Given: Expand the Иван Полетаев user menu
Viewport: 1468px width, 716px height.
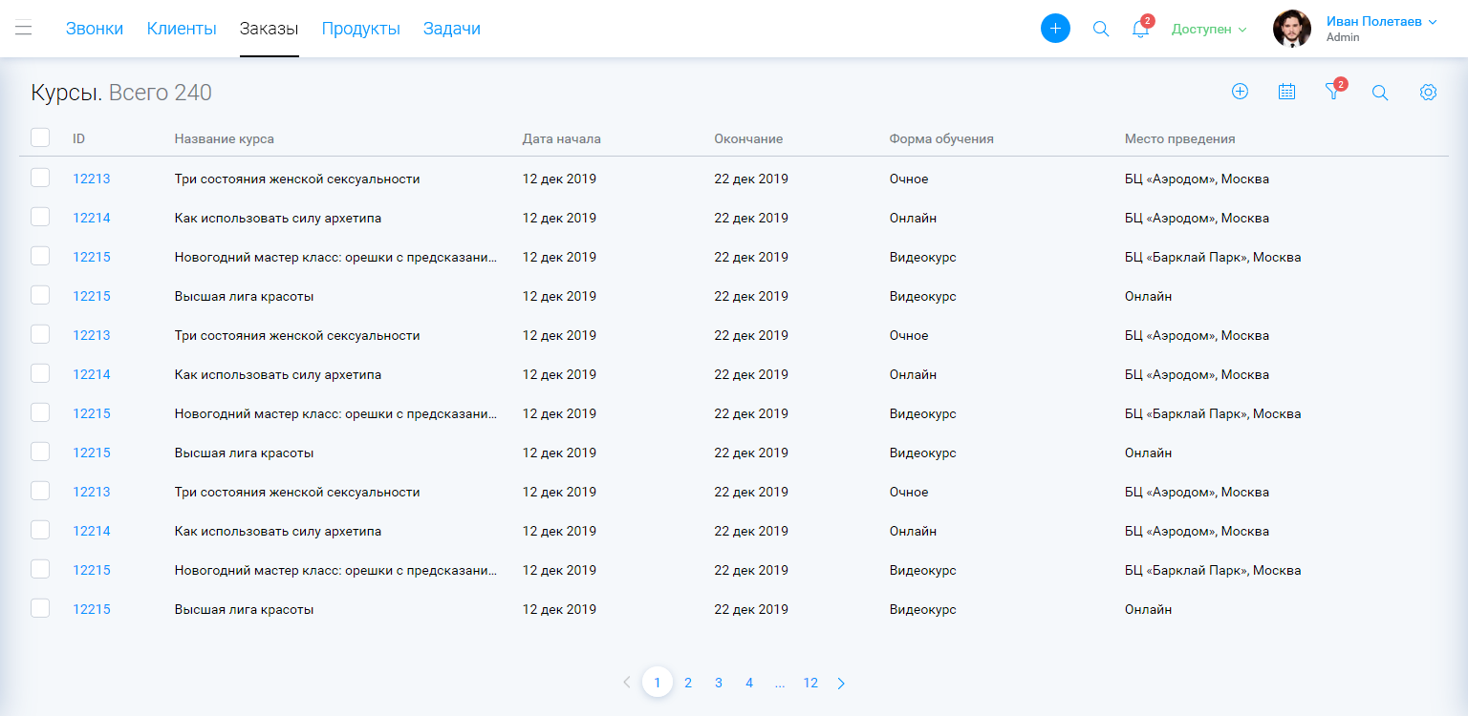Looking at the screenshot, I should click(x=1381, y=22).
